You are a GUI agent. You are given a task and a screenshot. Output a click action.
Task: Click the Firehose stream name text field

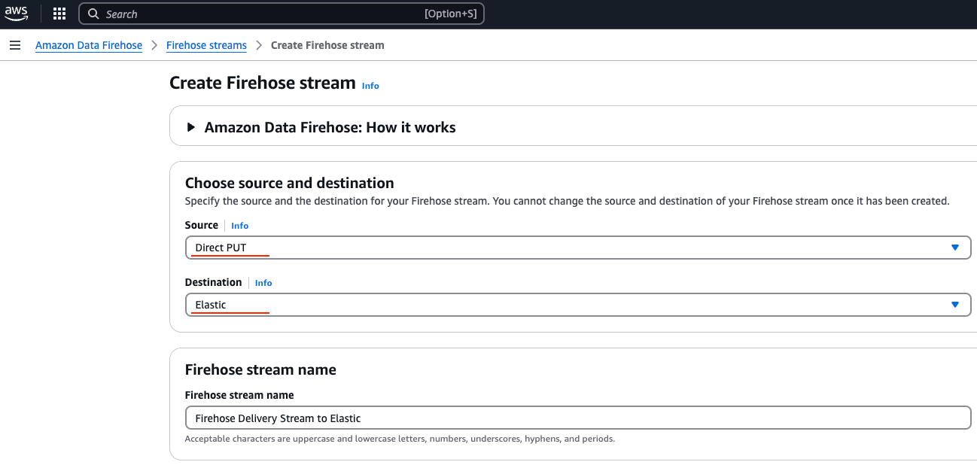tap(577, 418)
